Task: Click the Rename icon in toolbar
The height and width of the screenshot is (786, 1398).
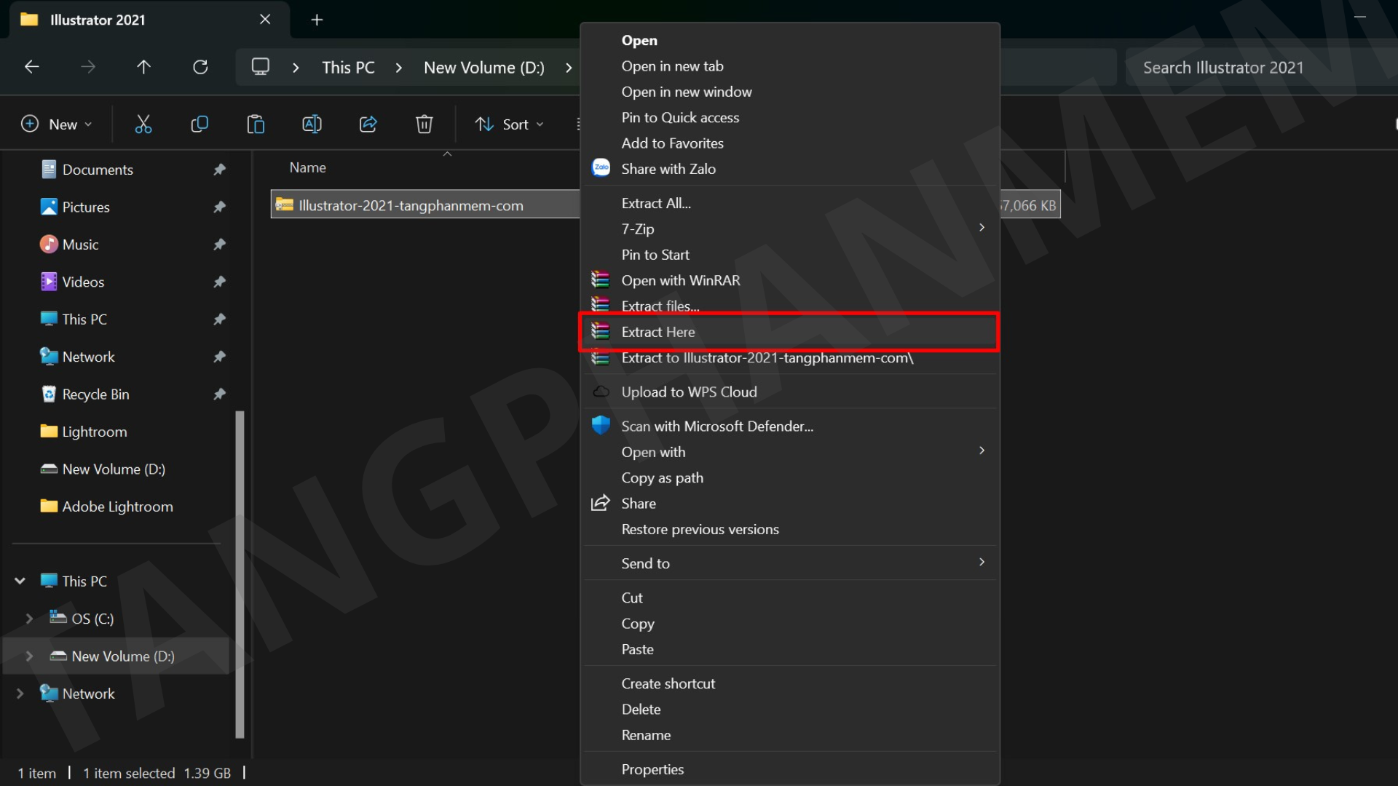Action: pos(312,124)
